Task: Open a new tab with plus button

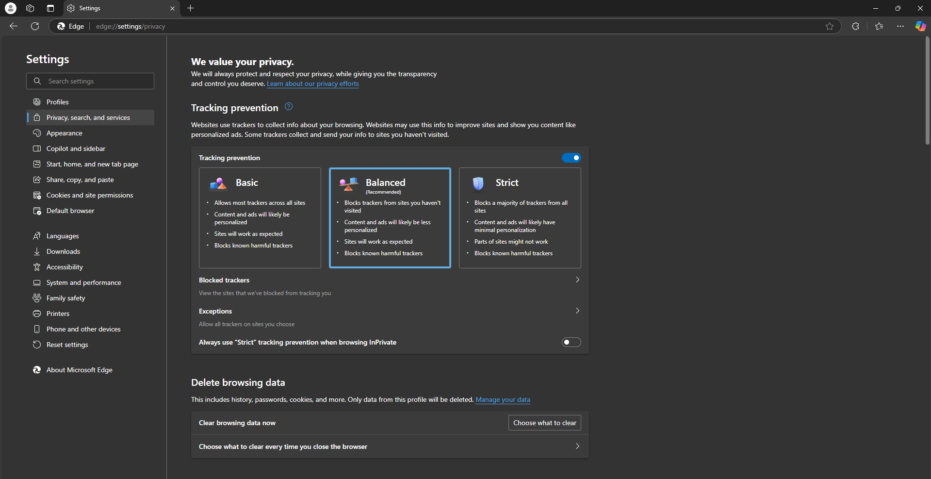Action: coord(191,8)
